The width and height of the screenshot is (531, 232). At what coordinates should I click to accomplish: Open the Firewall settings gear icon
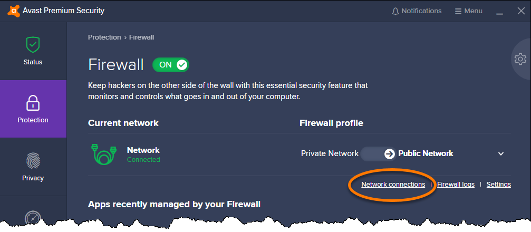point(520,59)
